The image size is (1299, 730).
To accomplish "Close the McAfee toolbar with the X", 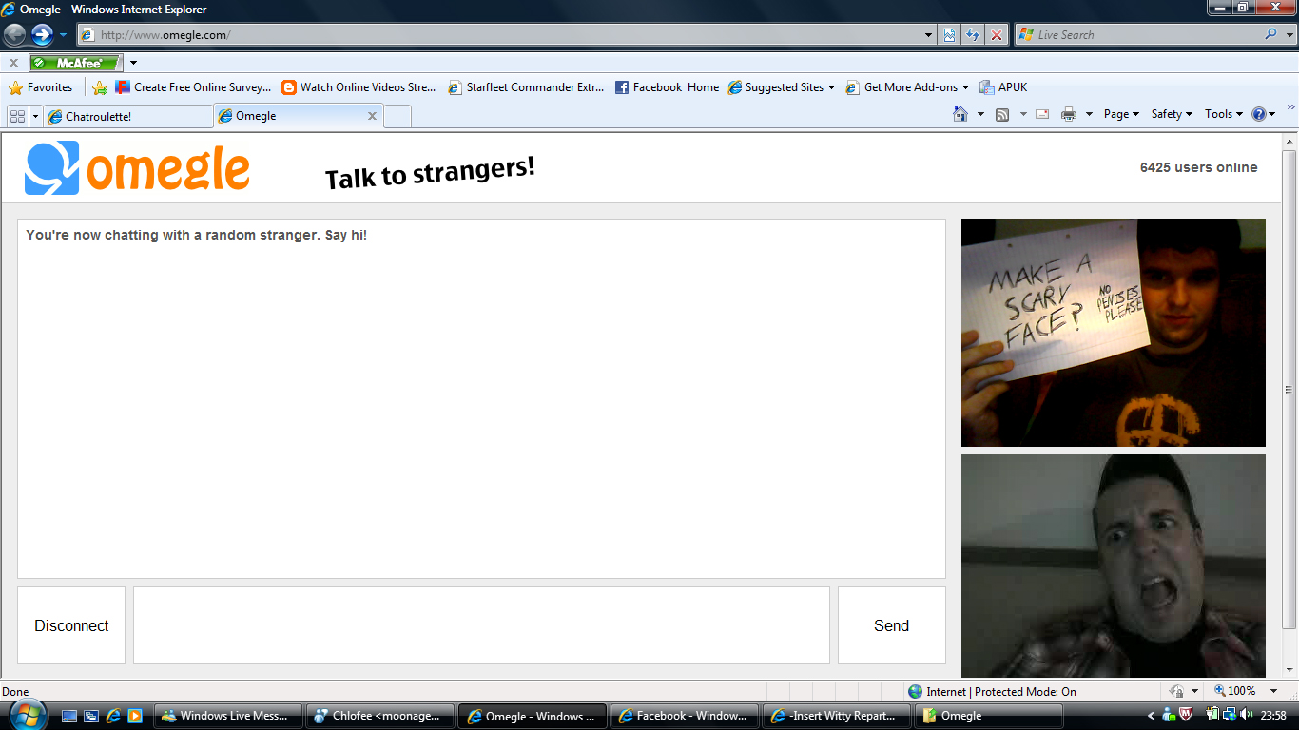I will point(13,63).
